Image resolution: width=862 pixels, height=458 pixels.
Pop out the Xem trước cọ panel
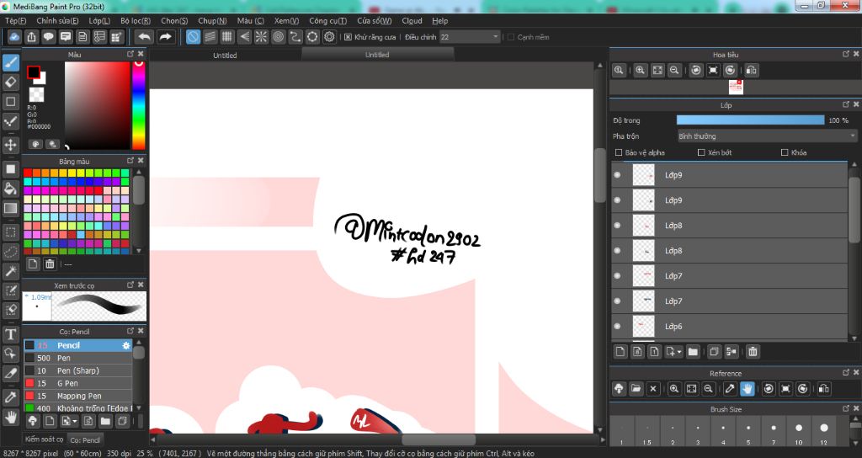pos(130,285)
